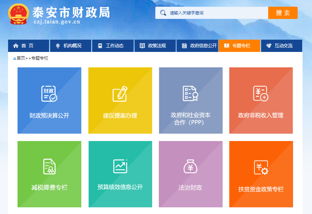Open the 互动交流 navigation item

(x=282, y=46)
